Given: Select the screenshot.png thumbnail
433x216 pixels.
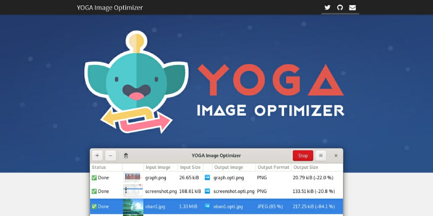Looking at the screenshot, I should click(133, 191).
